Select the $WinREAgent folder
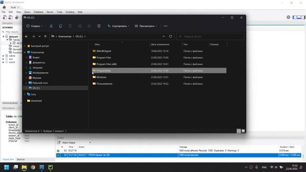Viewport: 306px width, 172px height. tap(104, 51)
